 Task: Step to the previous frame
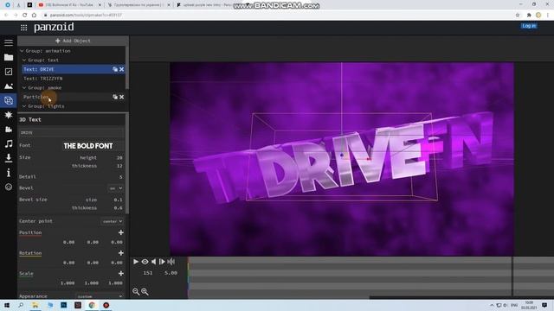click(x=154, y=262)
